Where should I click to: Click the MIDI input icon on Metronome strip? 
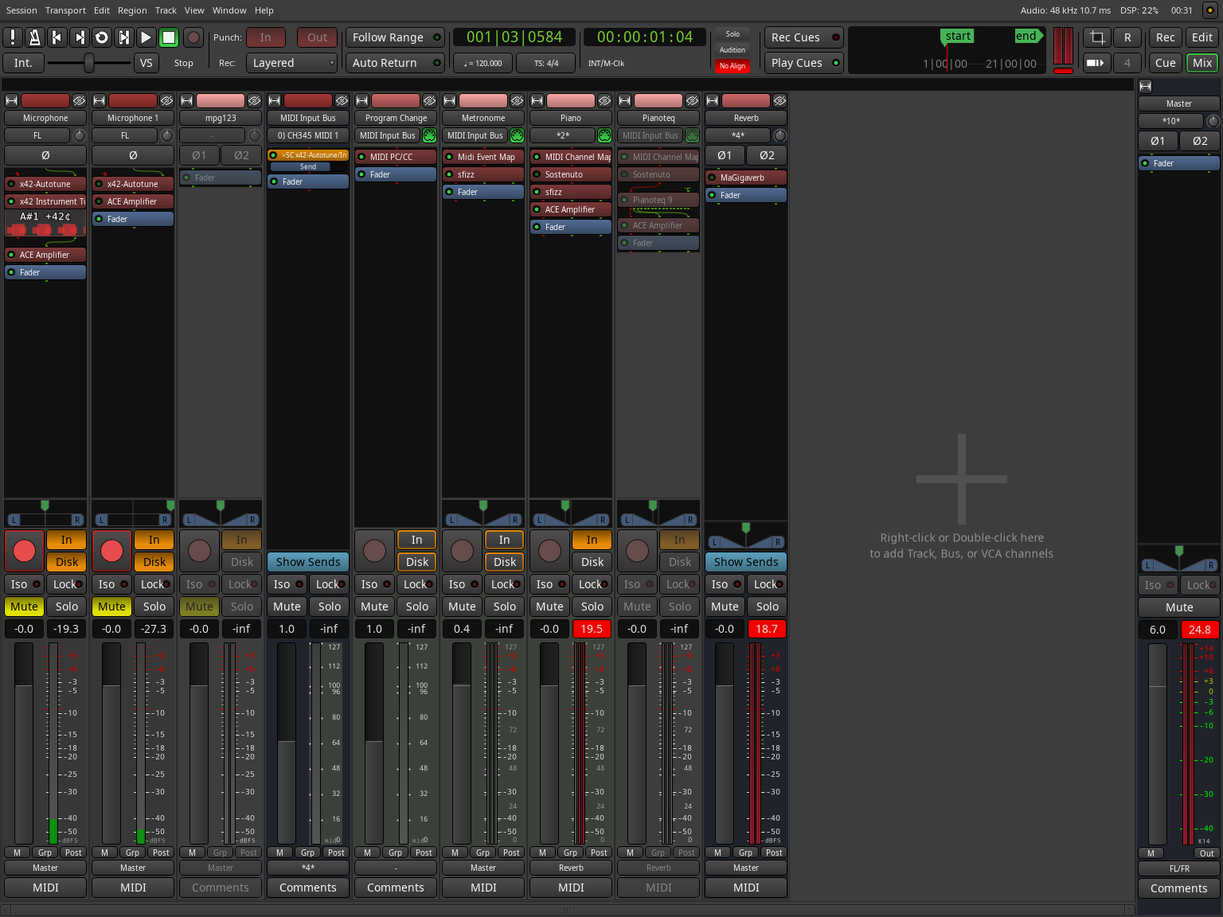point(517,135)
